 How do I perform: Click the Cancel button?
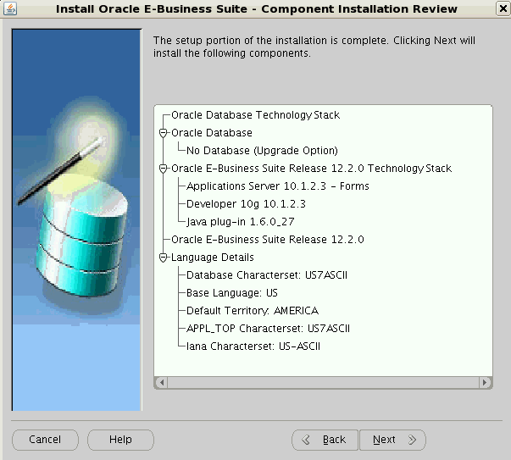tap(45, 440)
